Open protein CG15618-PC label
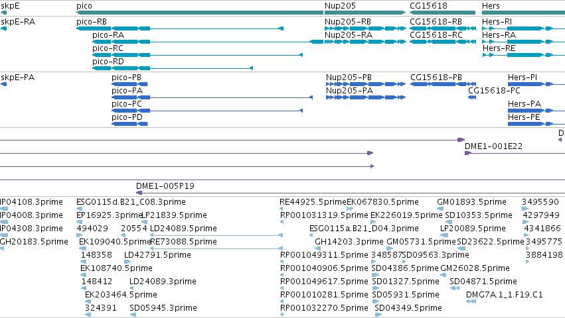Screen dimensions: 565x318 pos(495,91)
